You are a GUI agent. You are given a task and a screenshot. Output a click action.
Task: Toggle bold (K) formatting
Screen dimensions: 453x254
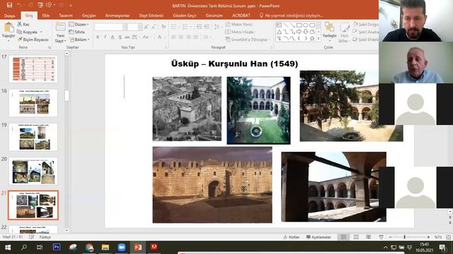point(98,37)
